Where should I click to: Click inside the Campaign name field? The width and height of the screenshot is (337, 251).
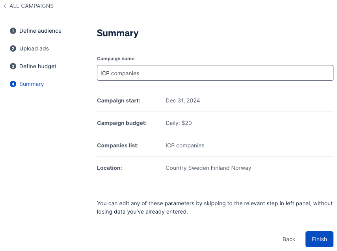pos(215,73)
